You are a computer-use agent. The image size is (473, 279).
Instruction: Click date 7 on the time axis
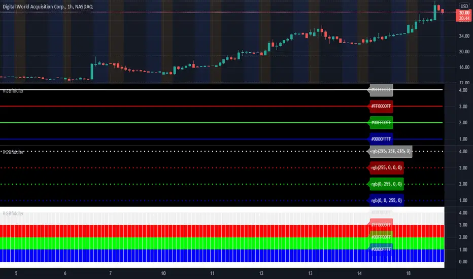point(111,273)
